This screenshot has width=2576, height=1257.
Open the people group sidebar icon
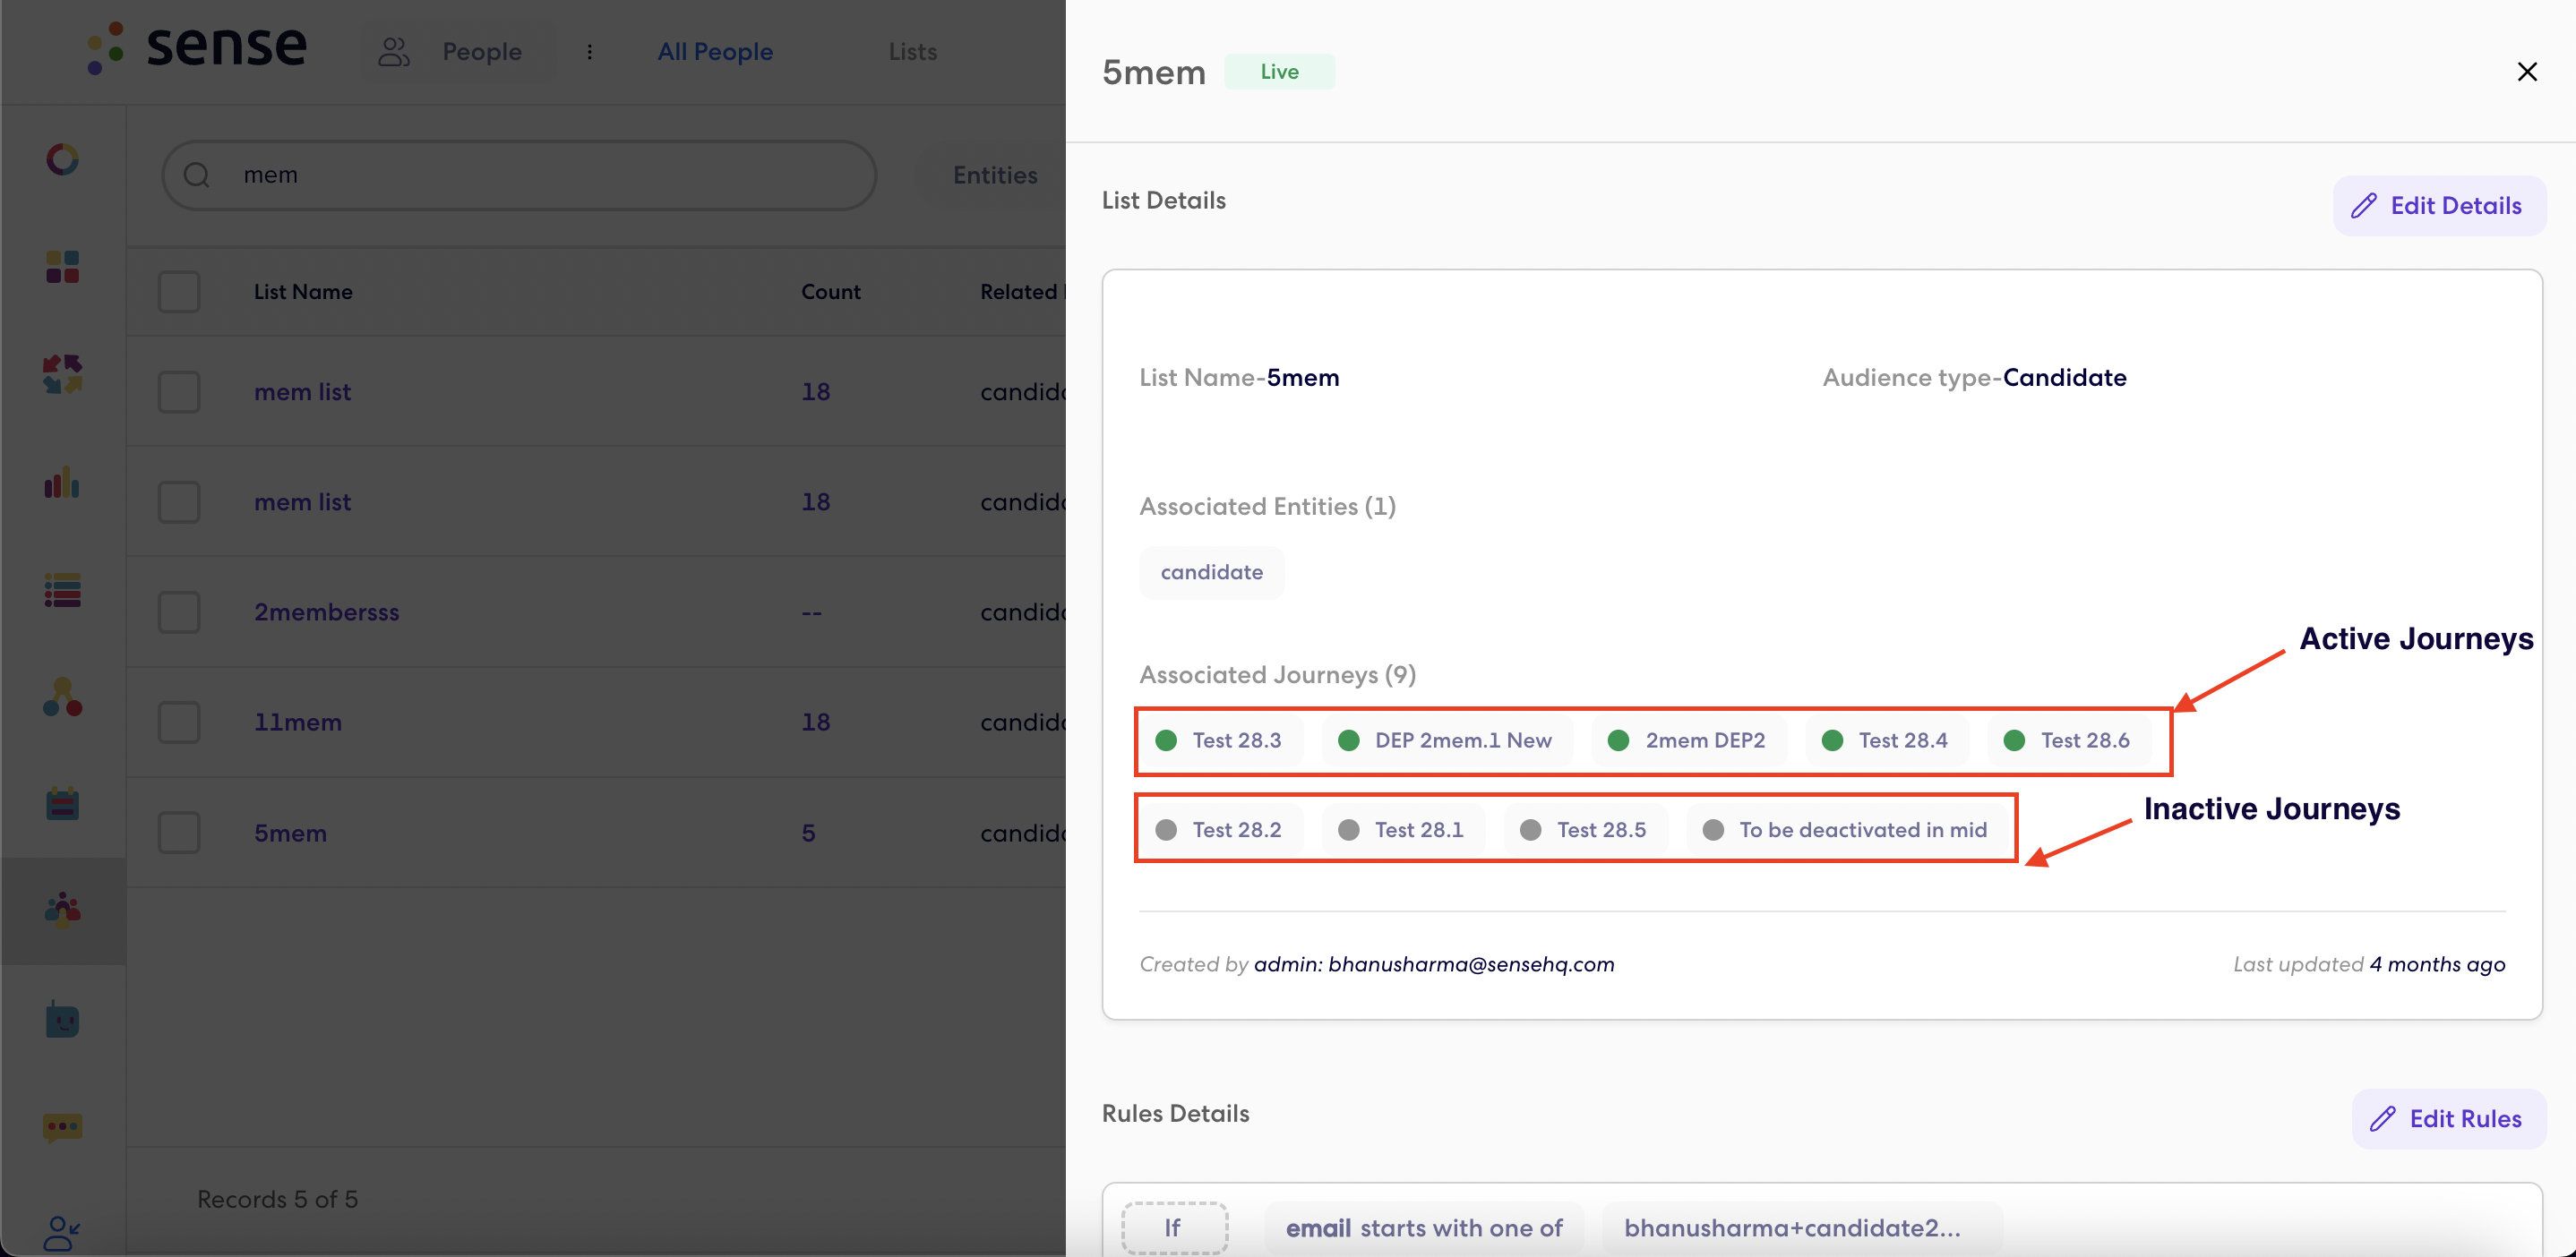point(62,910)
